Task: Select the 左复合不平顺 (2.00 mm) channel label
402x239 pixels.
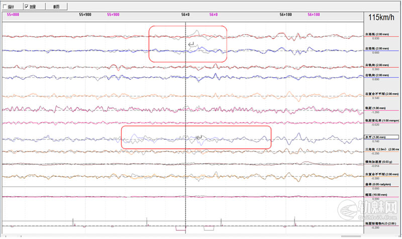Action: pos(382,174)
